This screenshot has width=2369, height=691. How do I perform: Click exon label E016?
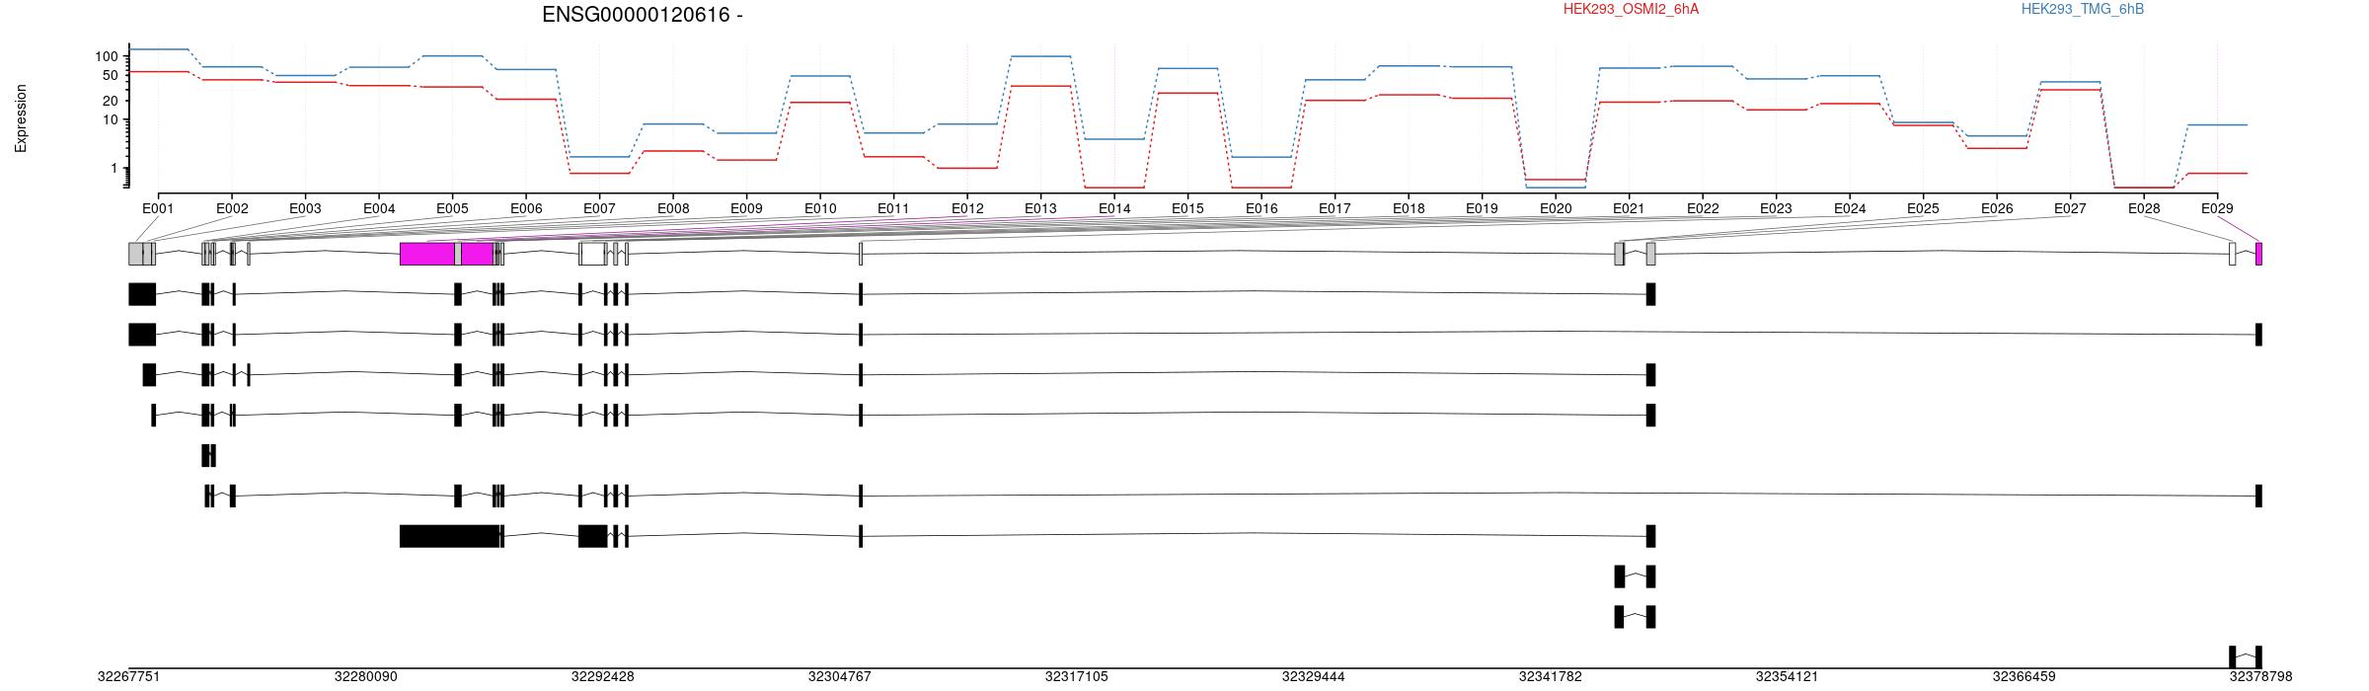coord(1261,208)
